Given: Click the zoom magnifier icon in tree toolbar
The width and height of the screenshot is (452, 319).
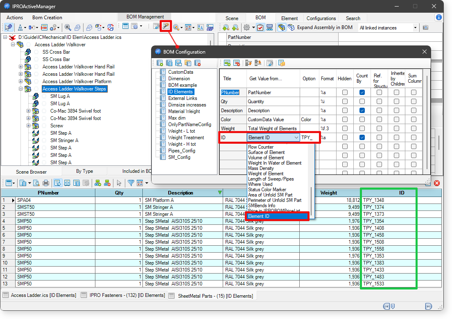Looking at the screenshot, I should pyautogui.click(x=68, y=27).
